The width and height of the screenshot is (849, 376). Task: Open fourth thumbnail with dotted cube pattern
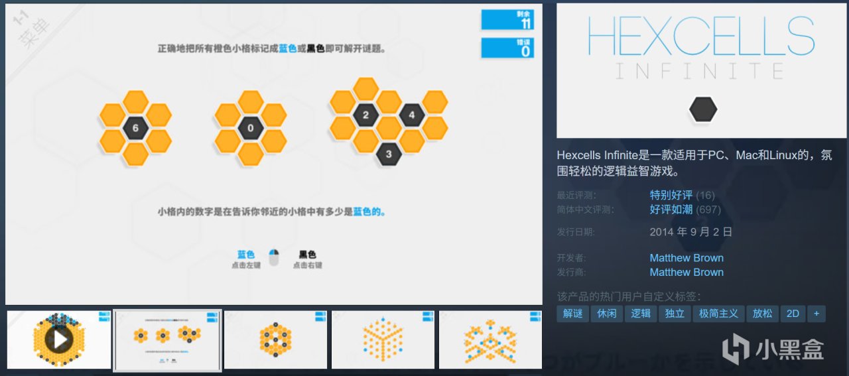(x=383, y=340)
